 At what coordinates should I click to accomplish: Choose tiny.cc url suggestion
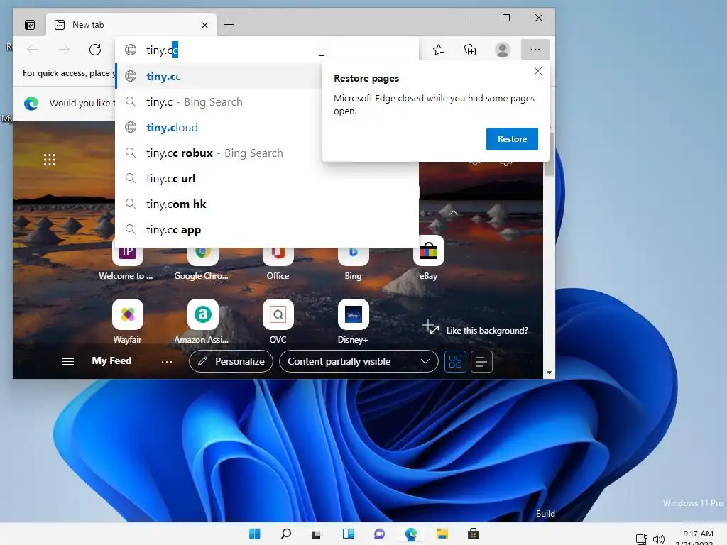[x=267, y=178]
